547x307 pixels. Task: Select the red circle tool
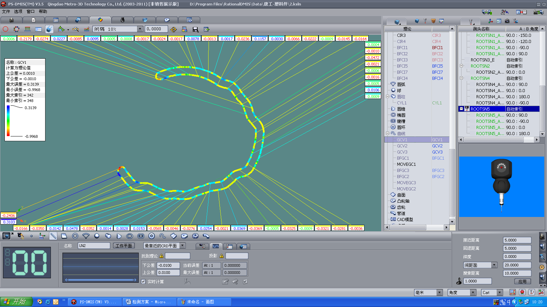tap(5, 29)
